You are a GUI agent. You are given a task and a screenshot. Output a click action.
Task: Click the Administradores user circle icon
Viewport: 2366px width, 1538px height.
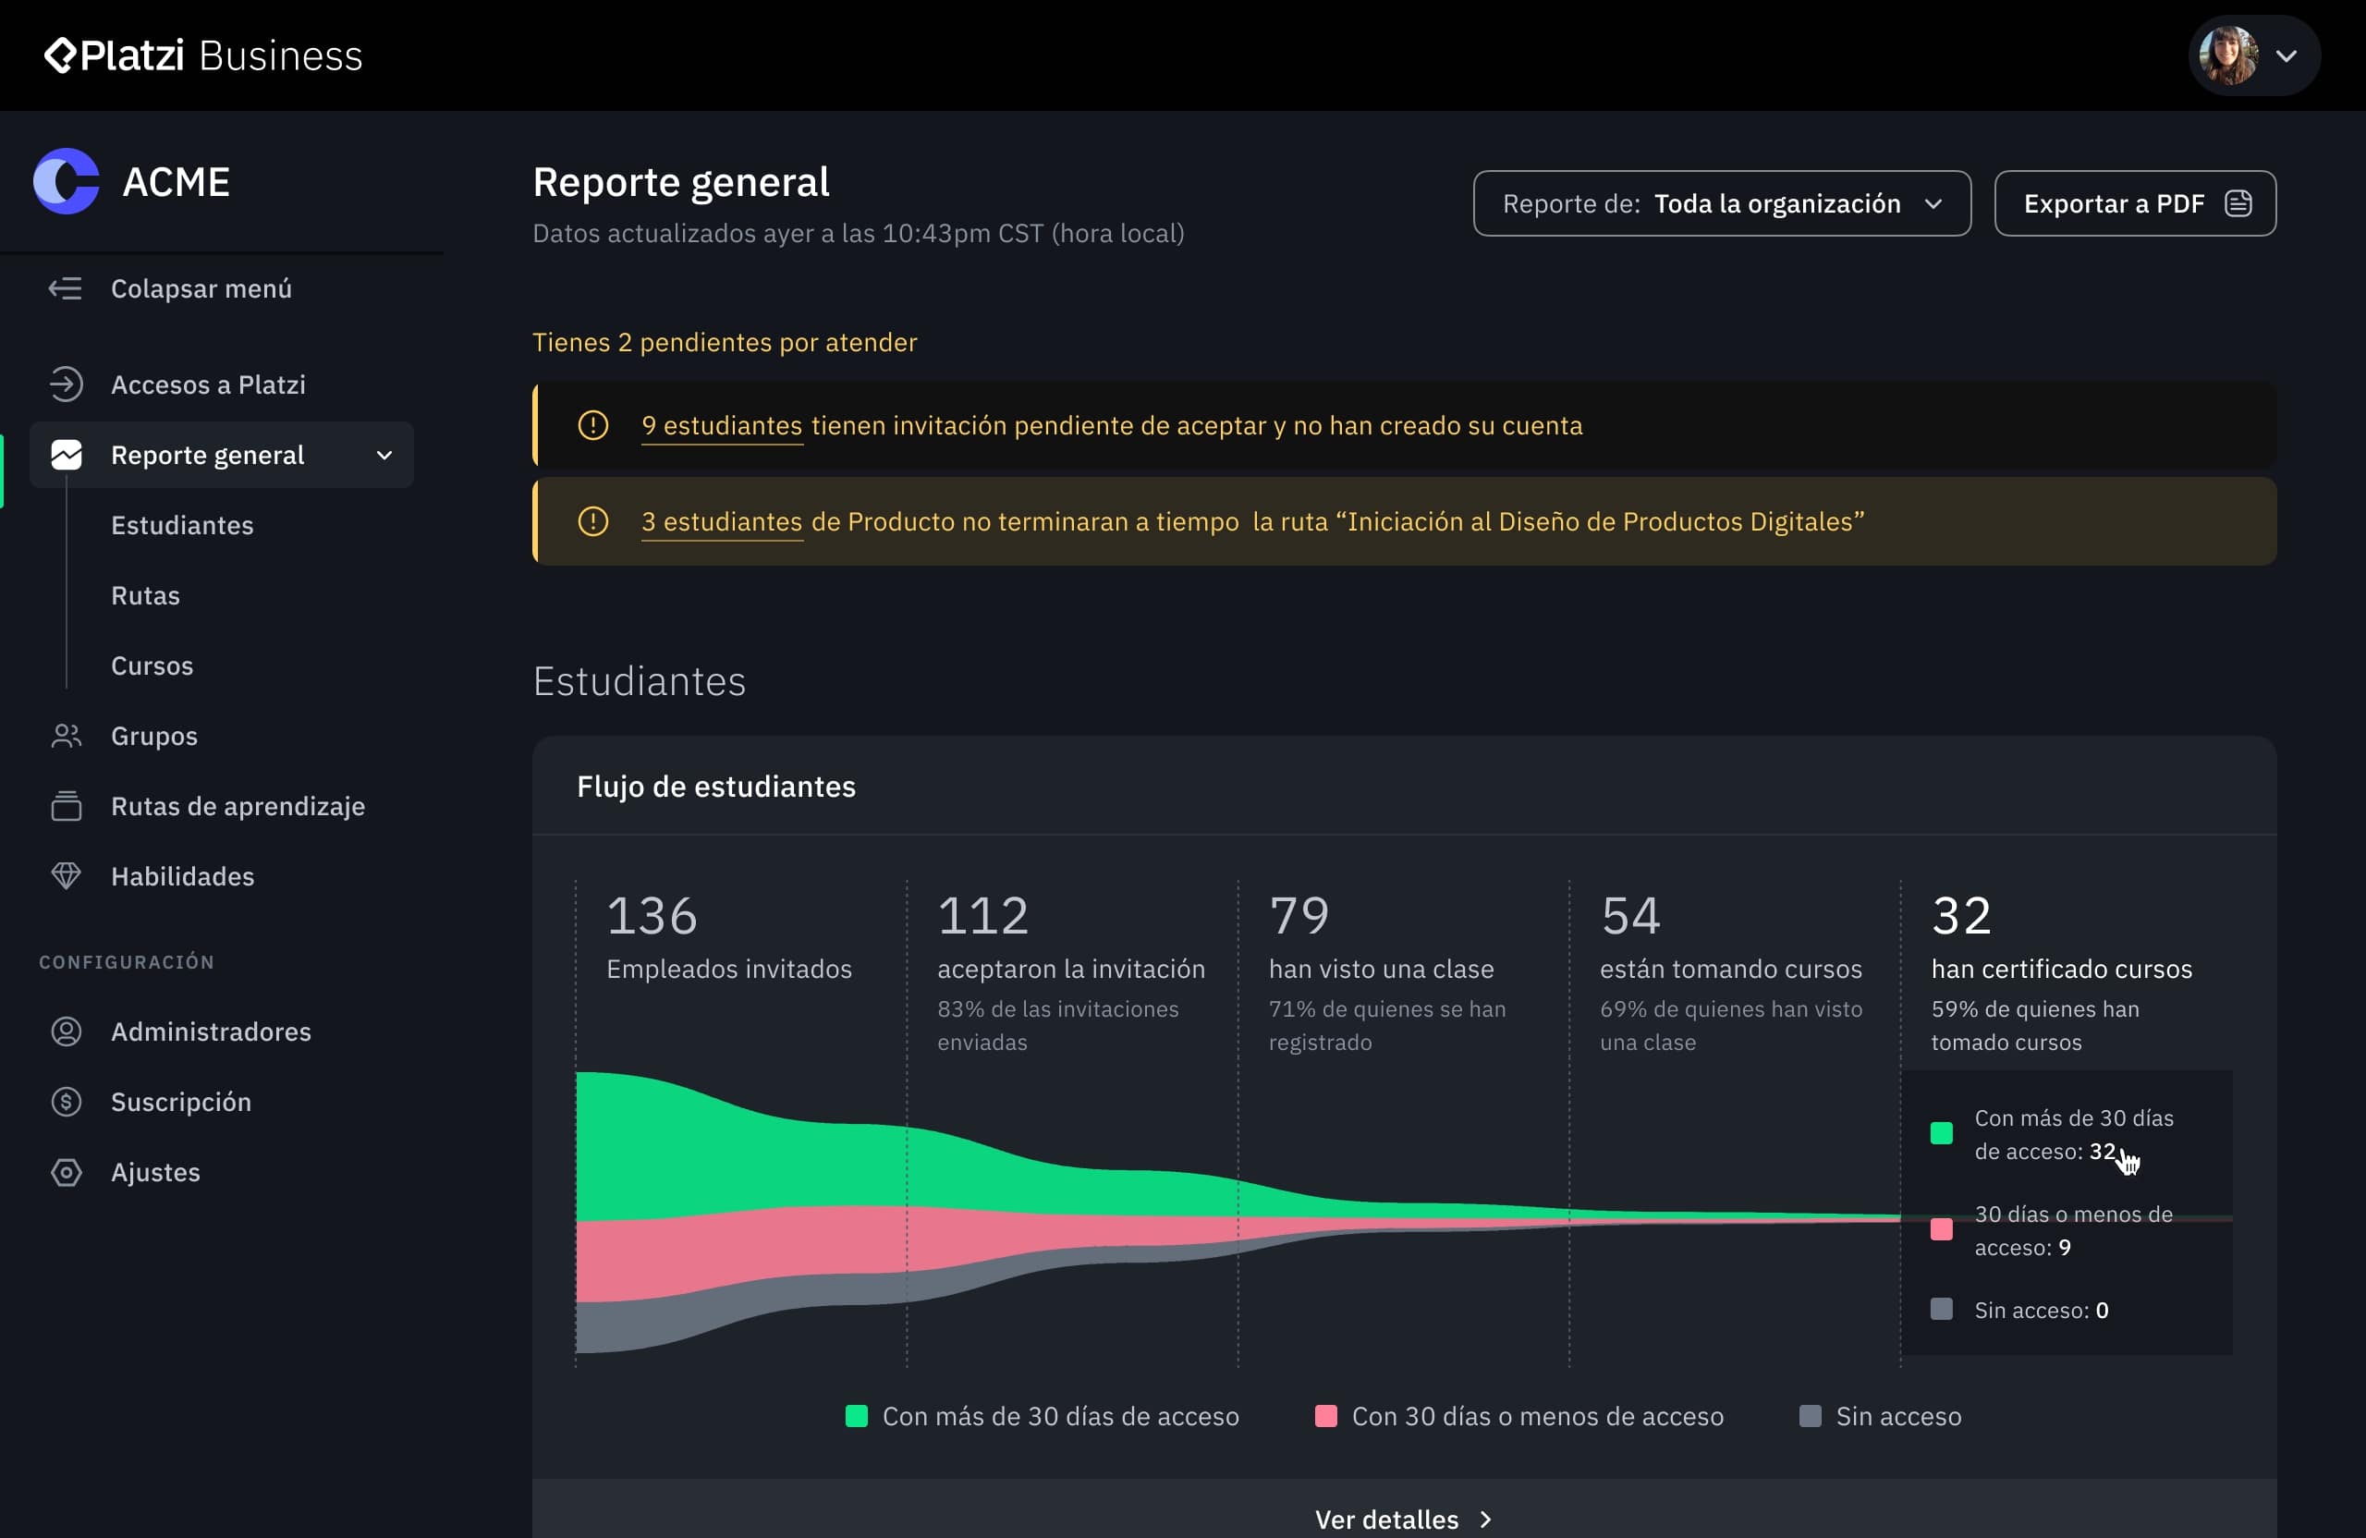66,1031
